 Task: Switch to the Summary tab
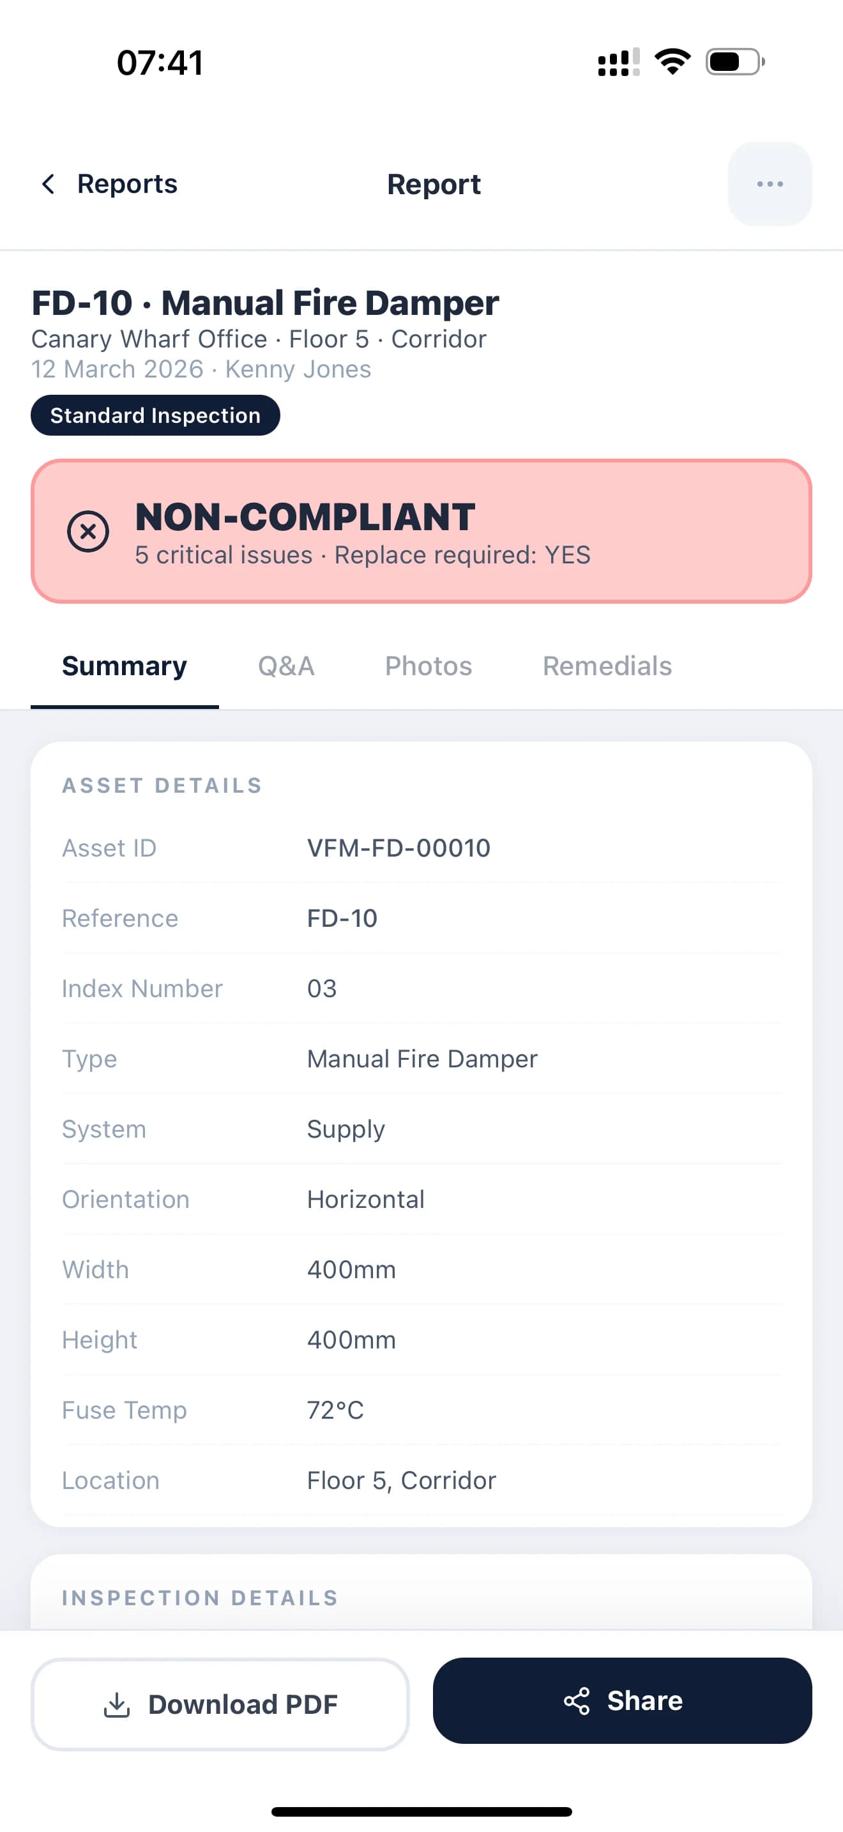pos(125,666)
